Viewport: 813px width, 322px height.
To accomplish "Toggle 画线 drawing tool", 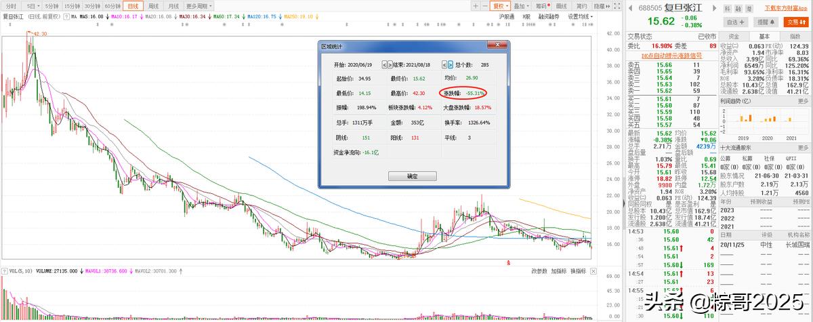I will (x=562, y=6).
